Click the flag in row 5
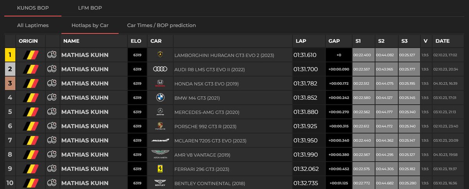469x189 pixels. pos(30,112)
